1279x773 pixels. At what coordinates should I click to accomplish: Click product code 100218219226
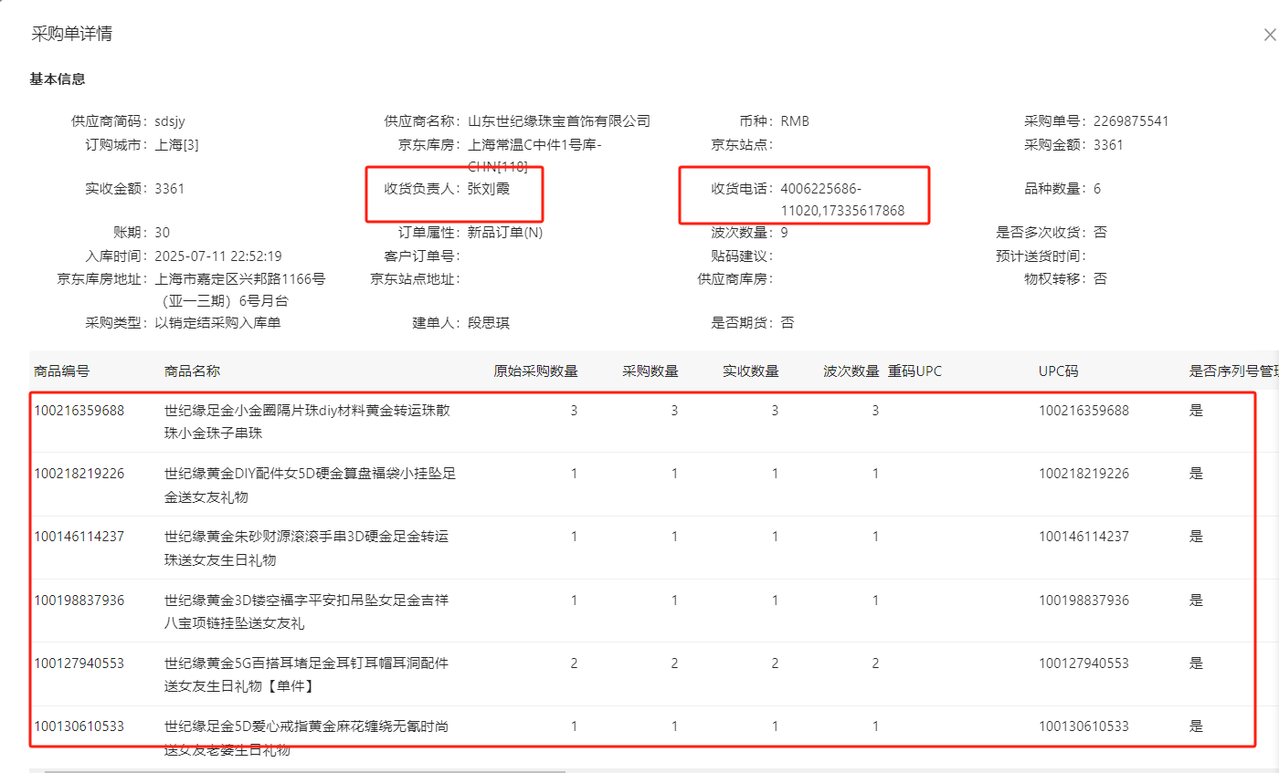click(79, 474)
